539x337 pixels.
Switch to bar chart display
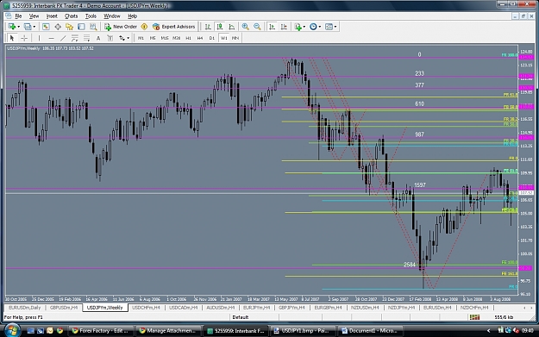coord(208,27)
